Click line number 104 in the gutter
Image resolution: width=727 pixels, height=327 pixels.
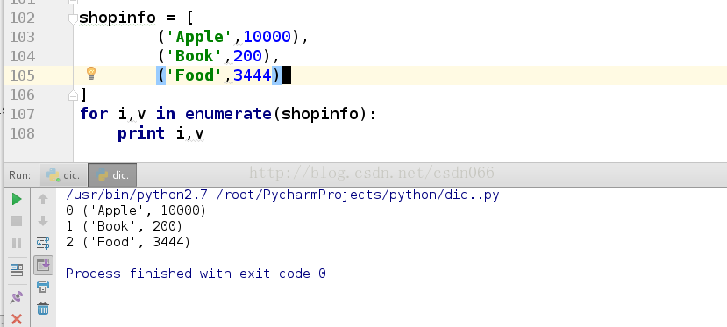tap(22, 56)
